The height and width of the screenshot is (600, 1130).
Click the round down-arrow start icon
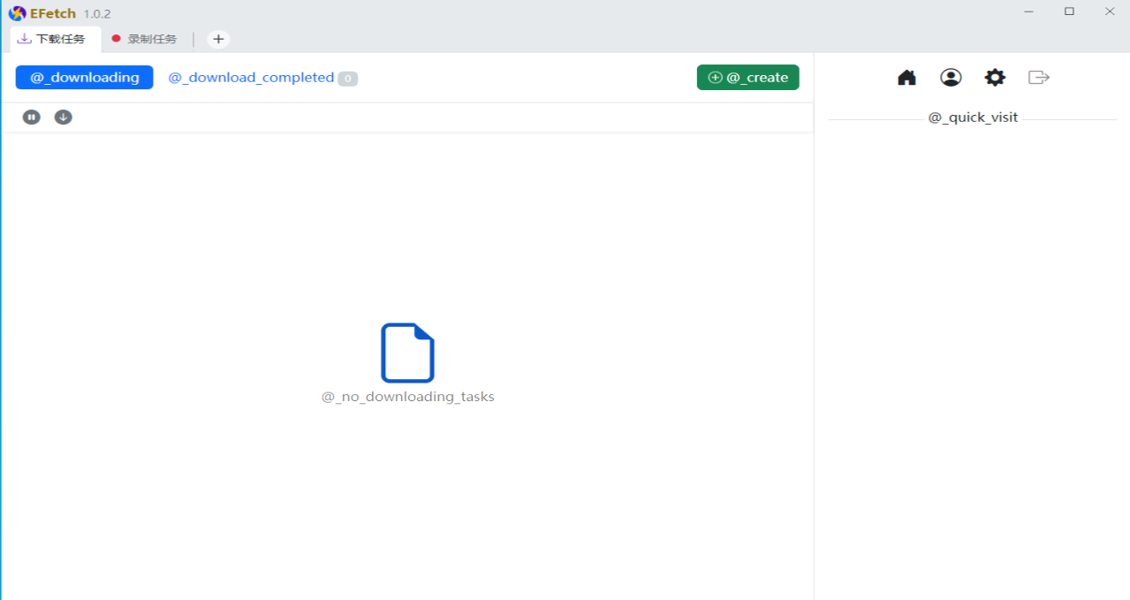(x=63, y=118)
